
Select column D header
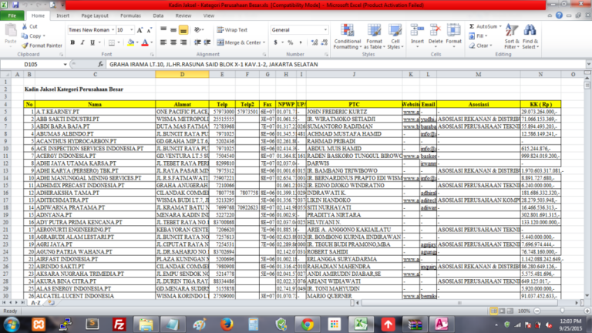182,74
